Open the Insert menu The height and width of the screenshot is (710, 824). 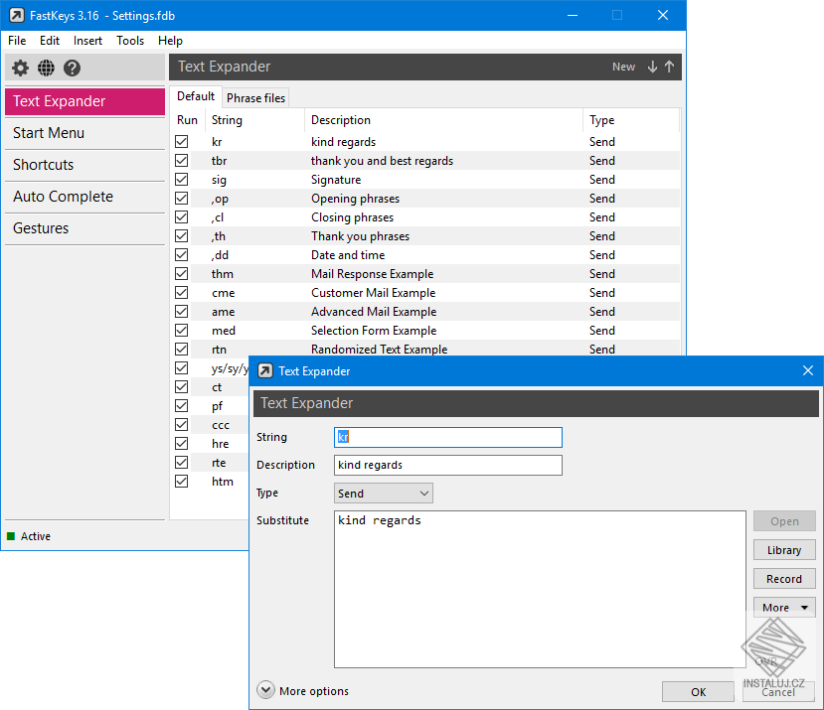(87, 41)
